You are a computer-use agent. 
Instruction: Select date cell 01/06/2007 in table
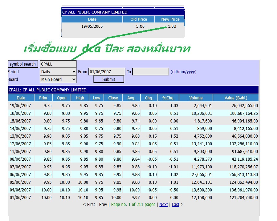pyautogui.click(x=20, y=198)
